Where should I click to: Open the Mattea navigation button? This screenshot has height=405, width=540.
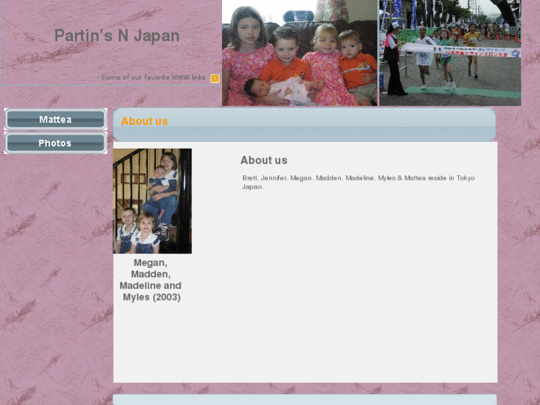[x=56, y=119]
